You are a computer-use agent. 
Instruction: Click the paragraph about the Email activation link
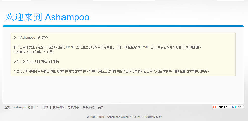coord(108,47)
